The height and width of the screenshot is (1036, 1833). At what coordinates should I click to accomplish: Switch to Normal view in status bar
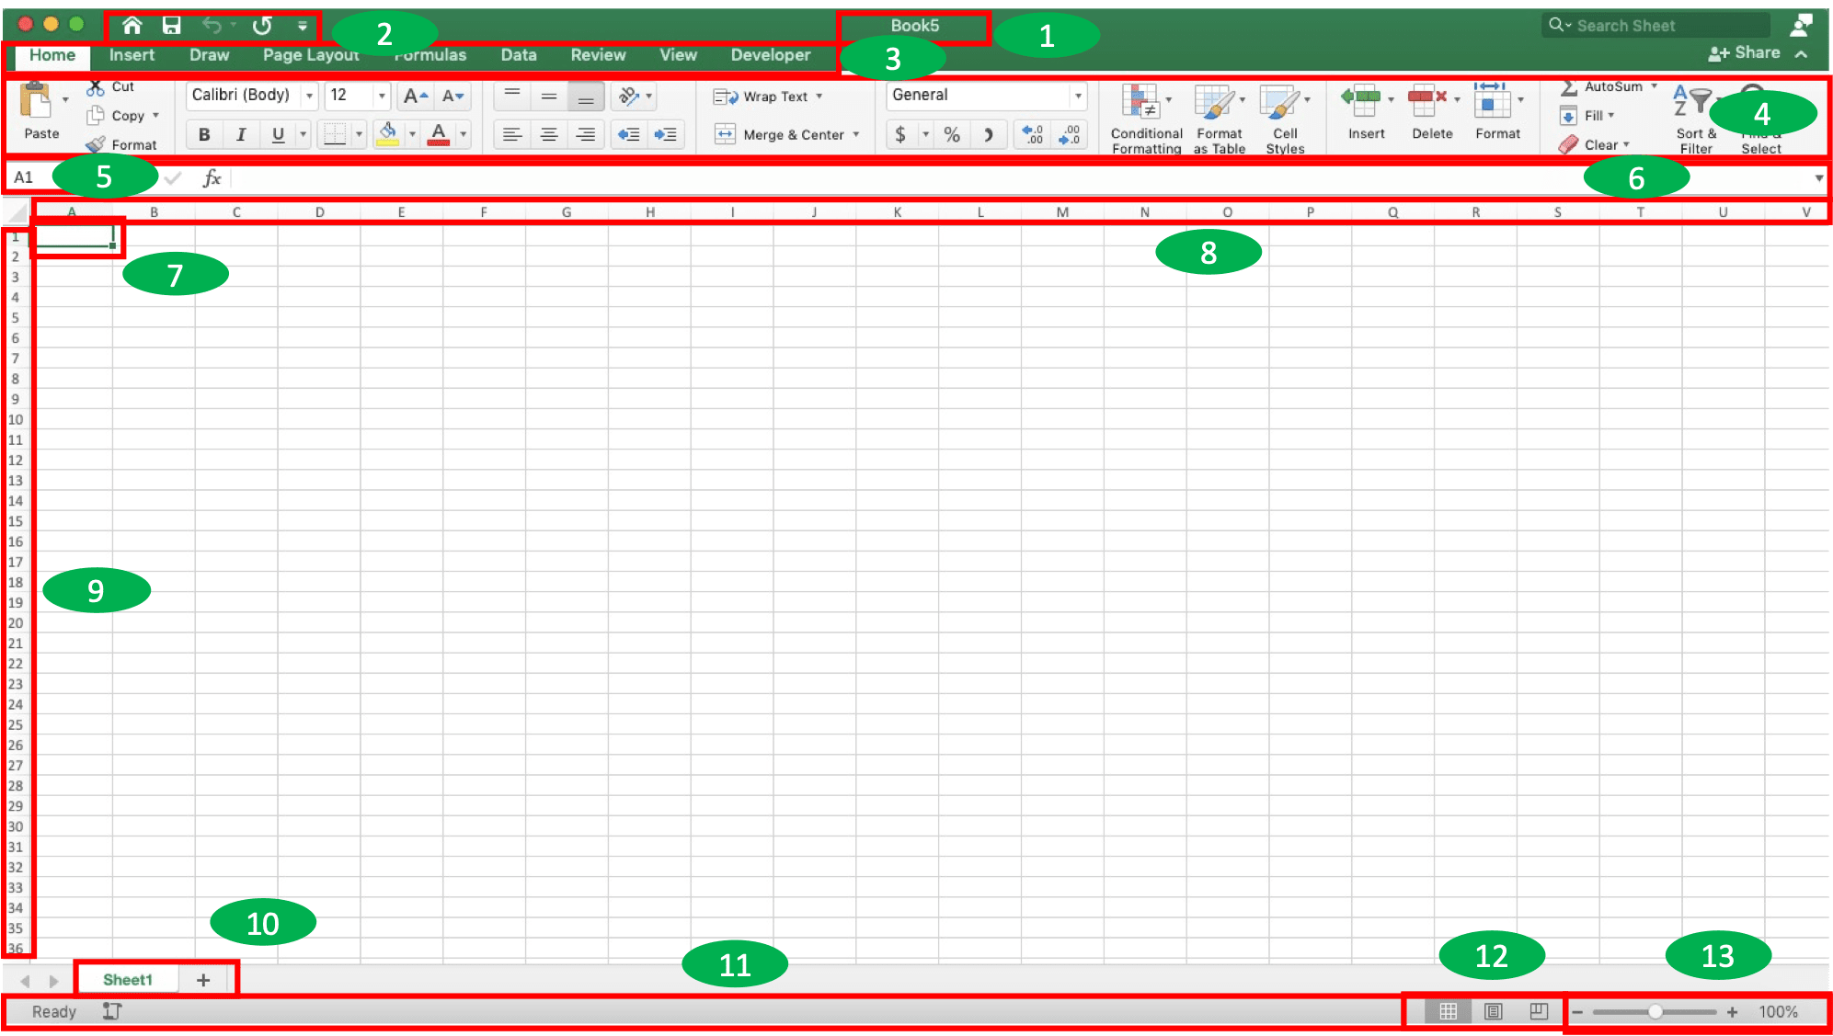tap(1448, 1011)
